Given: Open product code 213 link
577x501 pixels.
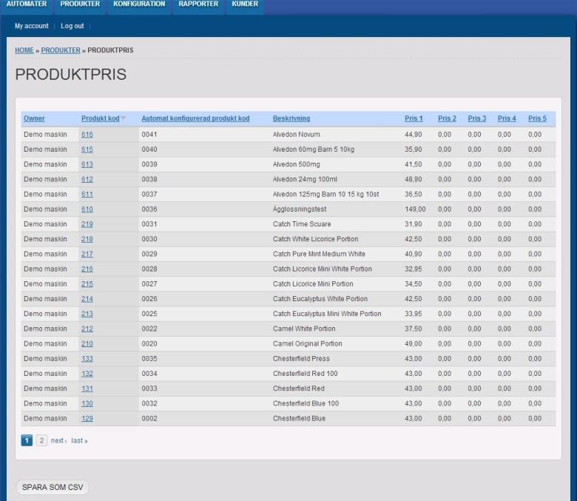Looking at the screenshot, I should pos(87,314).
